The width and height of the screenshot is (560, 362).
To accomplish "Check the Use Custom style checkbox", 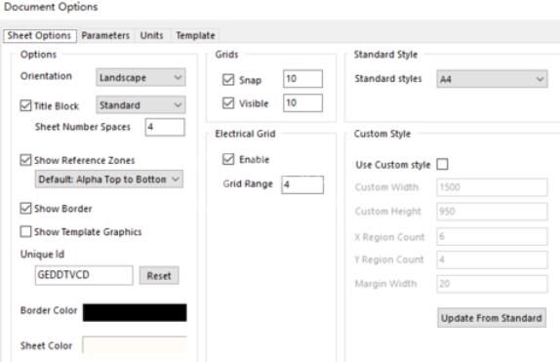I will click(443, 164).
